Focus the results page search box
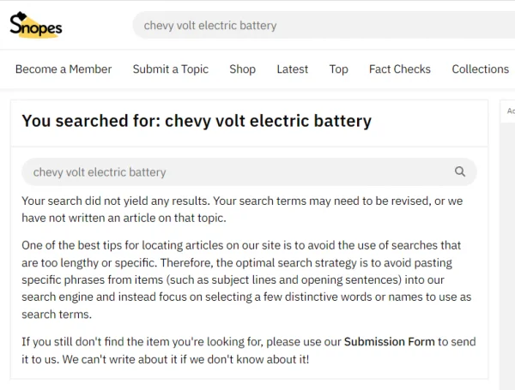Viewport: 515px width, 390px height. coord(249,172)
